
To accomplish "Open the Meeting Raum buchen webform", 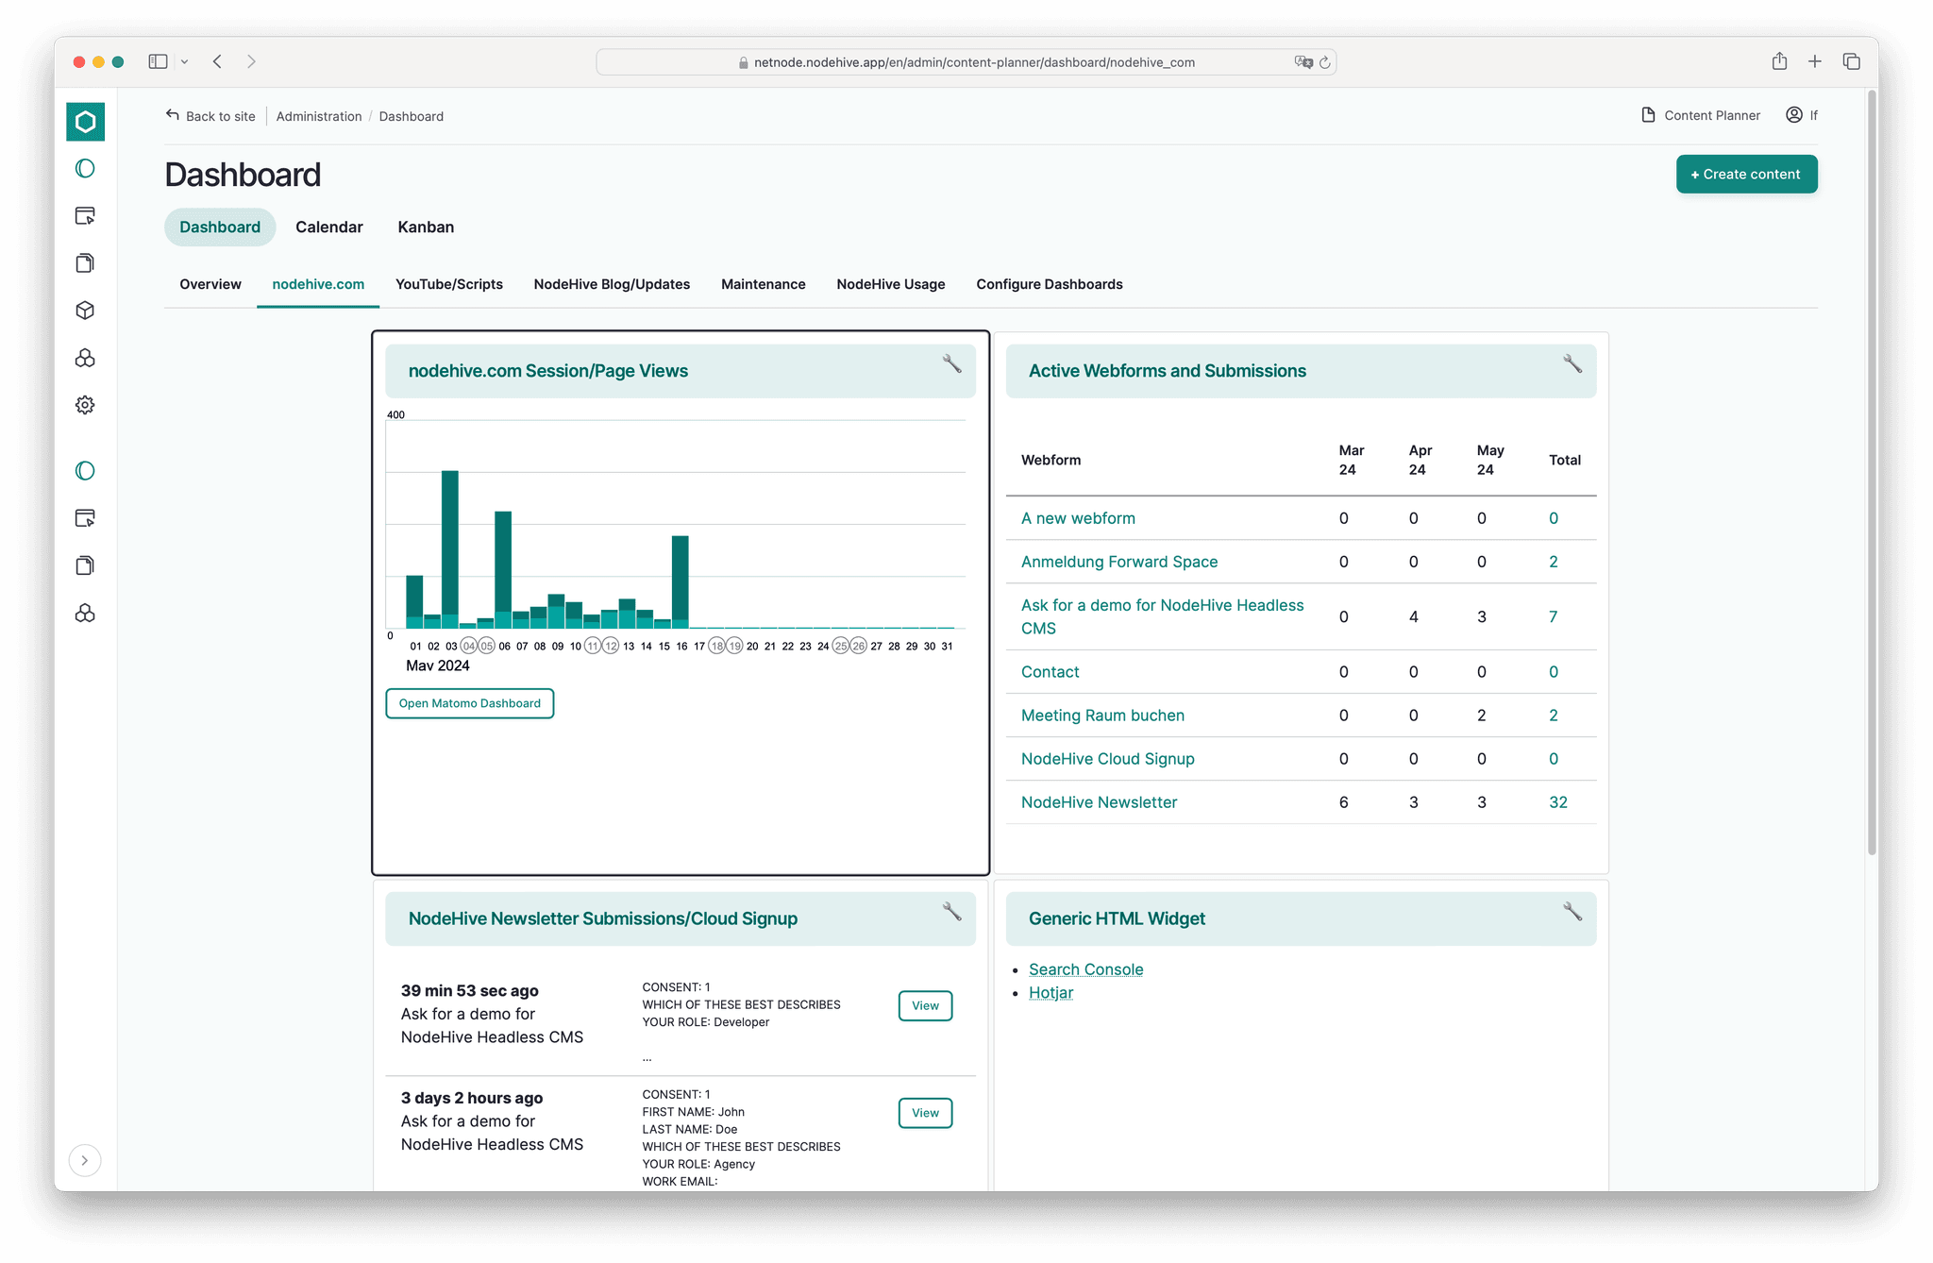I will (1102, 716).
